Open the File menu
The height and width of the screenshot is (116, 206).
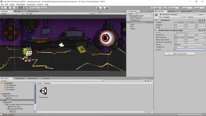pos(2,4)
